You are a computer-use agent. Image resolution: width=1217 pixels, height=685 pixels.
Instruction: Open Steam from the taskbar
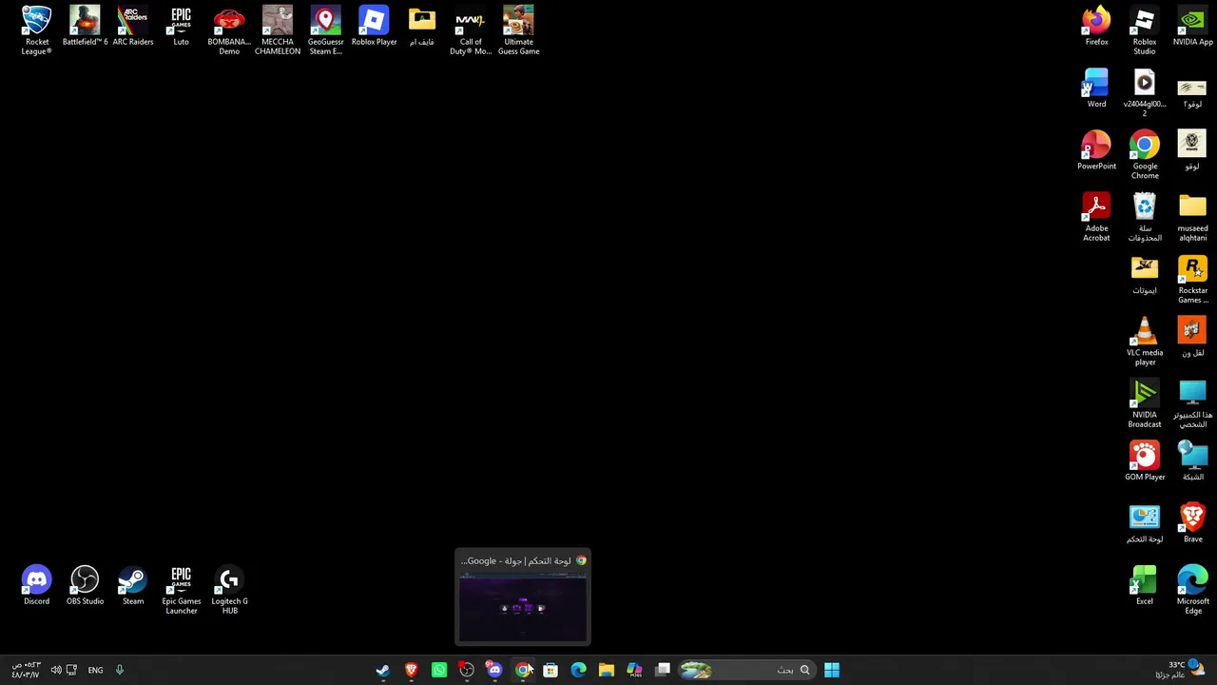click(x=383, y=670)
